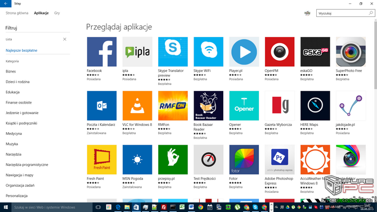Click the store page vertical scrollbar
This screenshot has height=212, width=377.
pyautogui.click(x=375, y=55)
